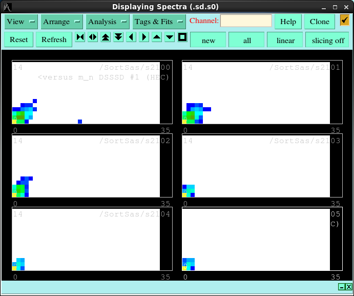Select the s2101 spectrum plot
354x296 pixels.
click(x=262, y=92)
